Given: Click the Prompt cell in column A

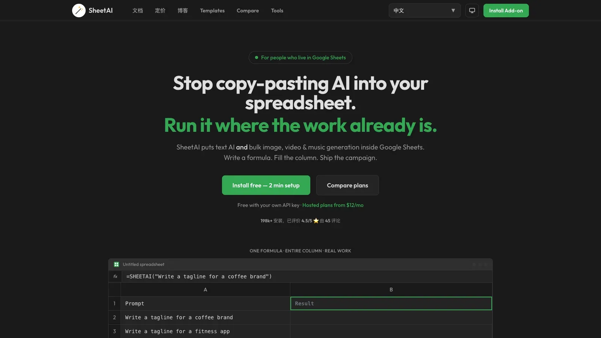Looking at the screenshot, I should (205, 303).
